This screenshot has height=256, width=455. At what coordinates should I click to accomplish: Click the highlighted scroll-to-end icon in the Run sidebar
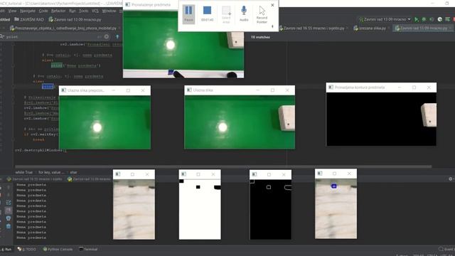[9, 210]
